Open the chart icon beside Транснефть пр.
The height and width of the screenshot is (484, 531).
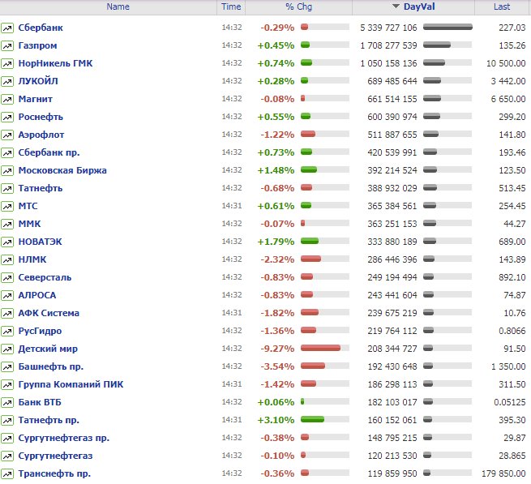click(x=7, y=473)
